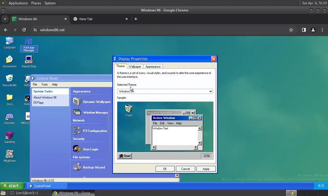This screenshot has width=328, height=196.
Task: Open the Places menu
Action: [x=36, y=3]
